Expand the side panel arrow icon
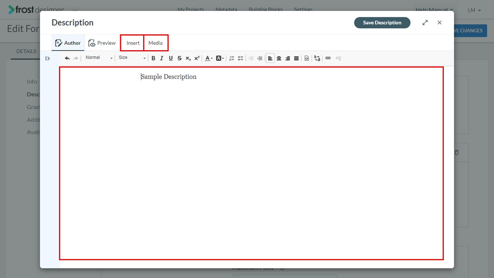Screen dimensions: 494x278 click(x=47, y=58)
